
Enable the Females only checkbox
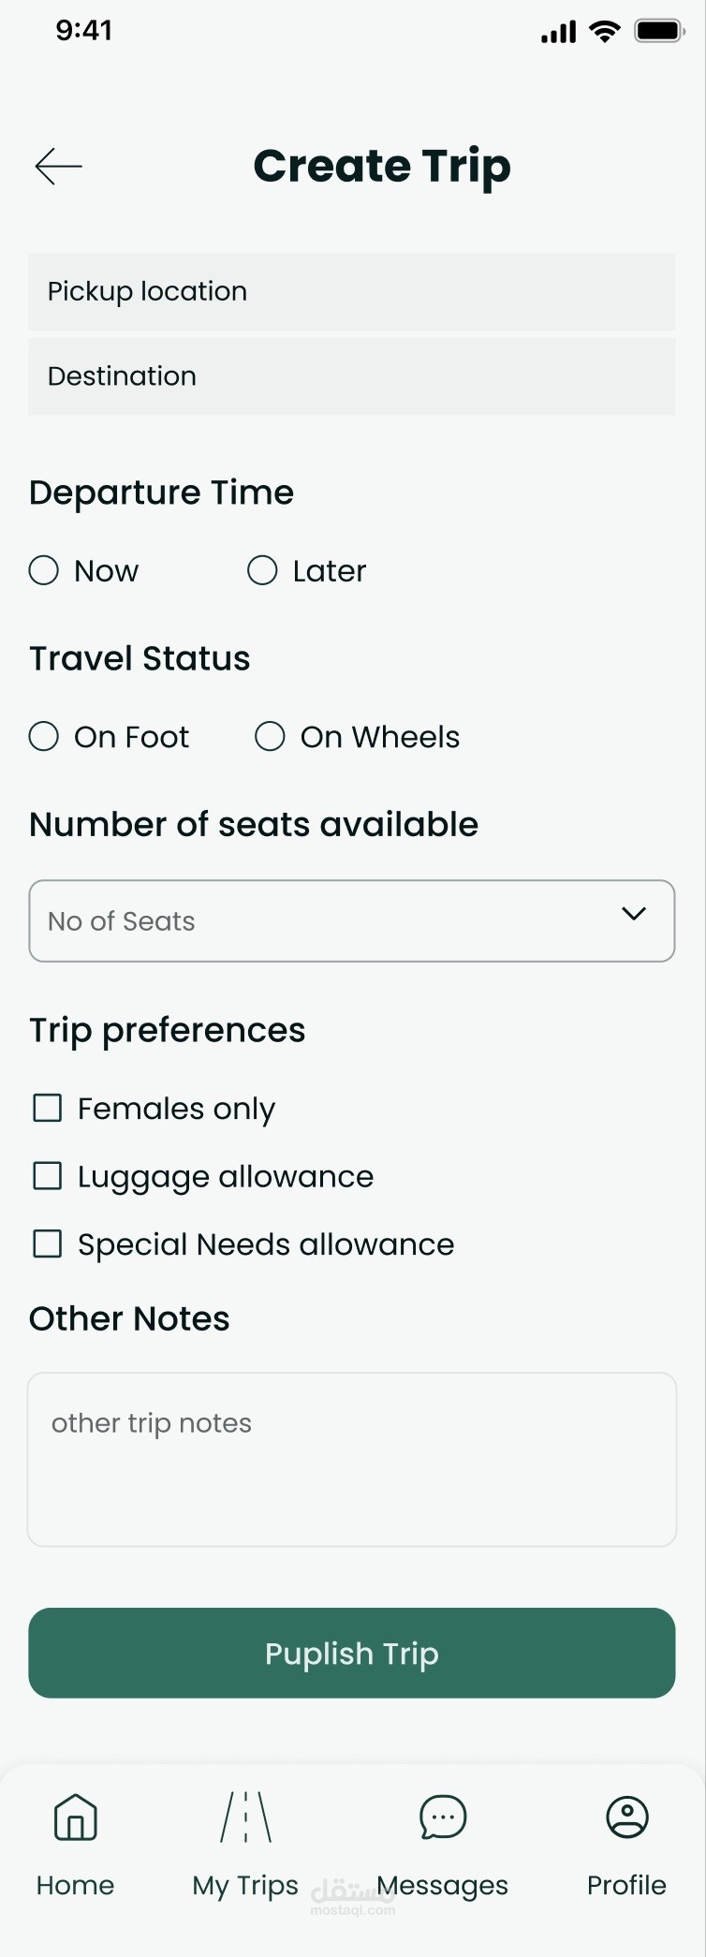click(48, 1109)
